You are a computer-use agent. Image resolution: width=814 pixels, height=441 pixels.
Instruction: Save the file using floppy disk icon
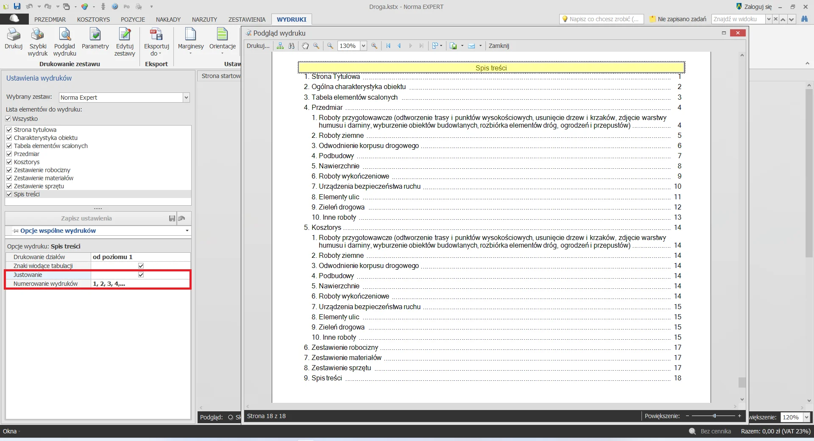click(17, 6)
